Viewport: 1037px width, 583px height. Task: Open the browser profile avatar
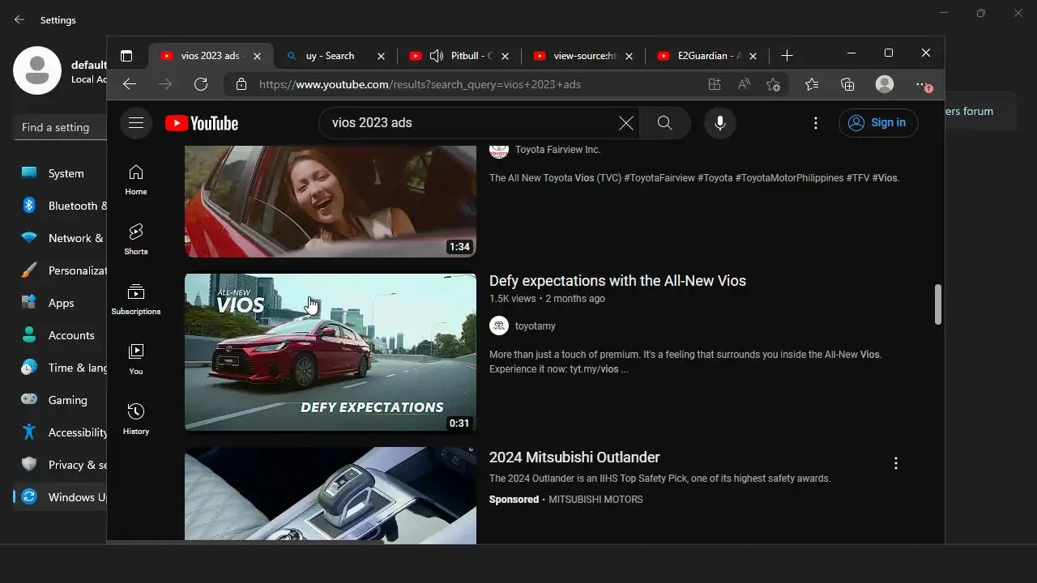click(x=885, y=84)
